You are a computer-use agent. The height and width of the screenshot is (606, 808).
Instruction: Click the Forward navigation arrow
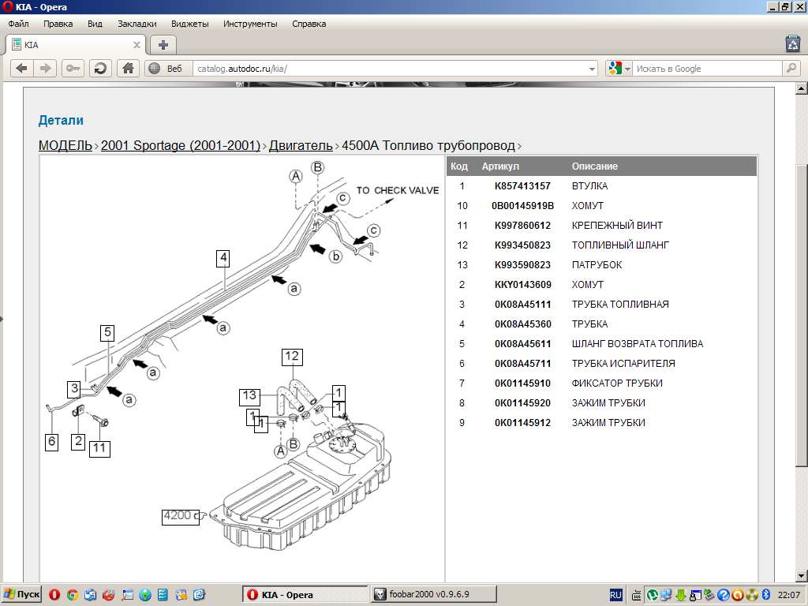pos(45,69)
